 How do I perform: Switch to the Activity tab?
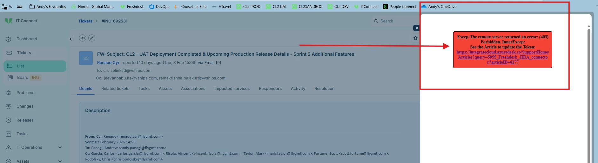click(298, 89)
